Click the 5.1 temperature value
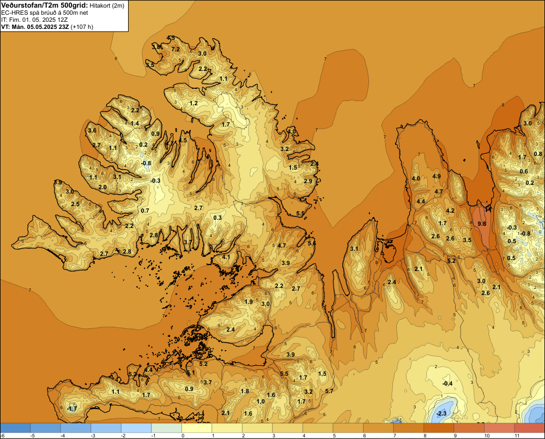The image size is (545, 439). pyautogui.click(x=191, y=373)
